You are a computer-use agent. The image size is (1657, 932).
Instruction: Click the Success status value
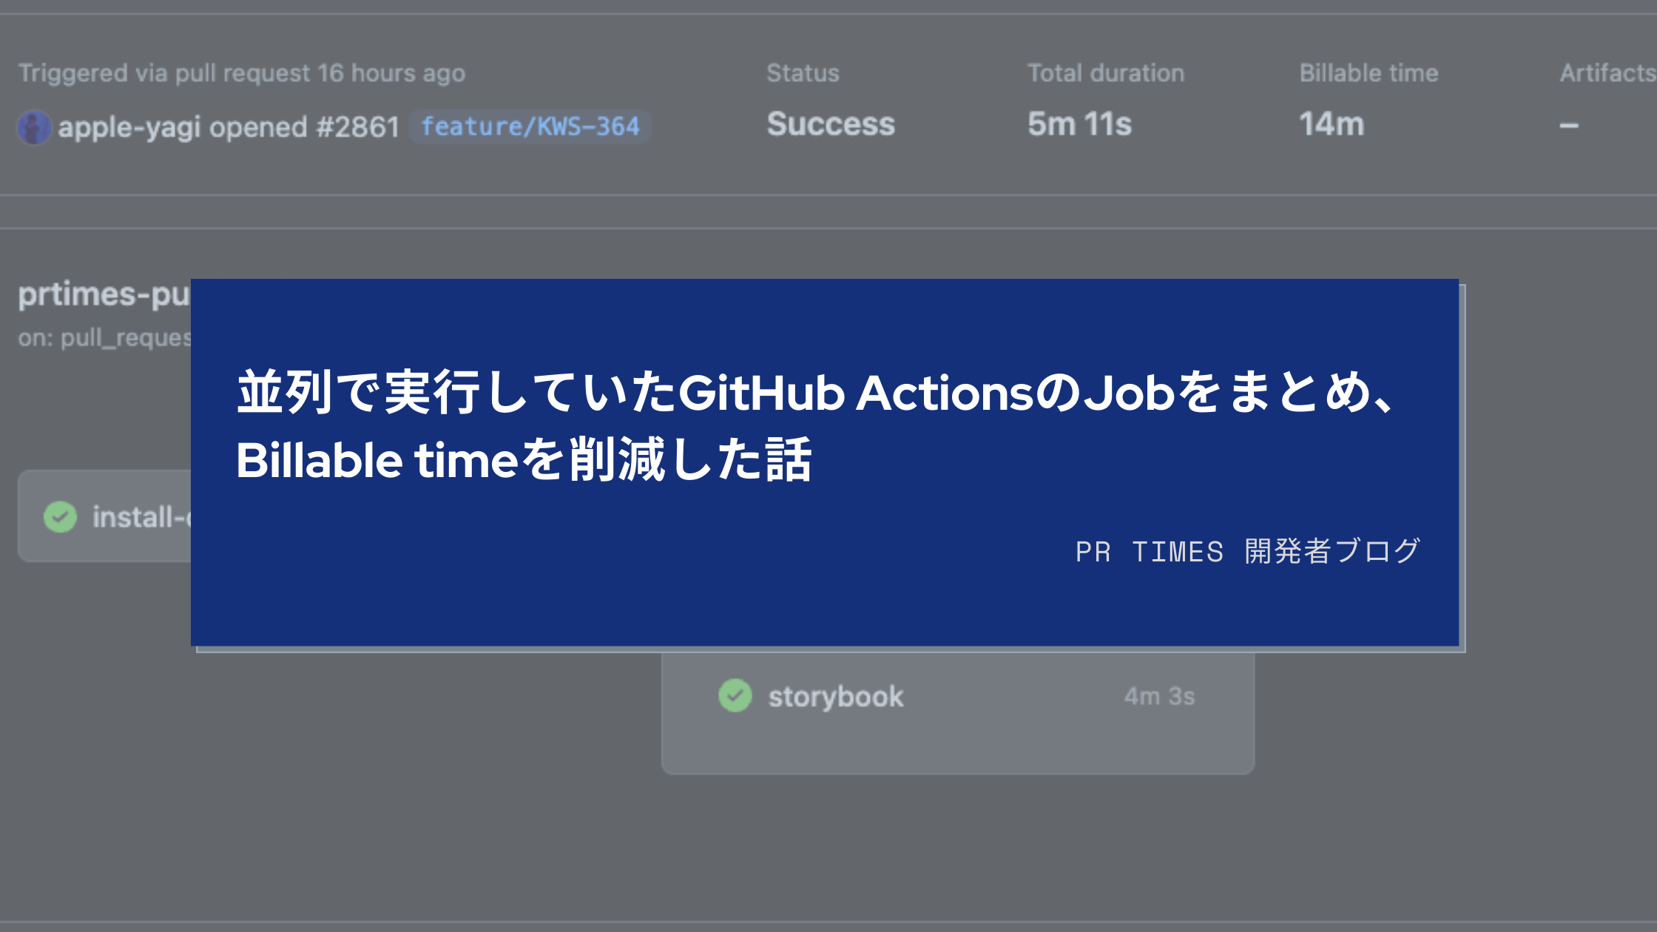(831, 124)
